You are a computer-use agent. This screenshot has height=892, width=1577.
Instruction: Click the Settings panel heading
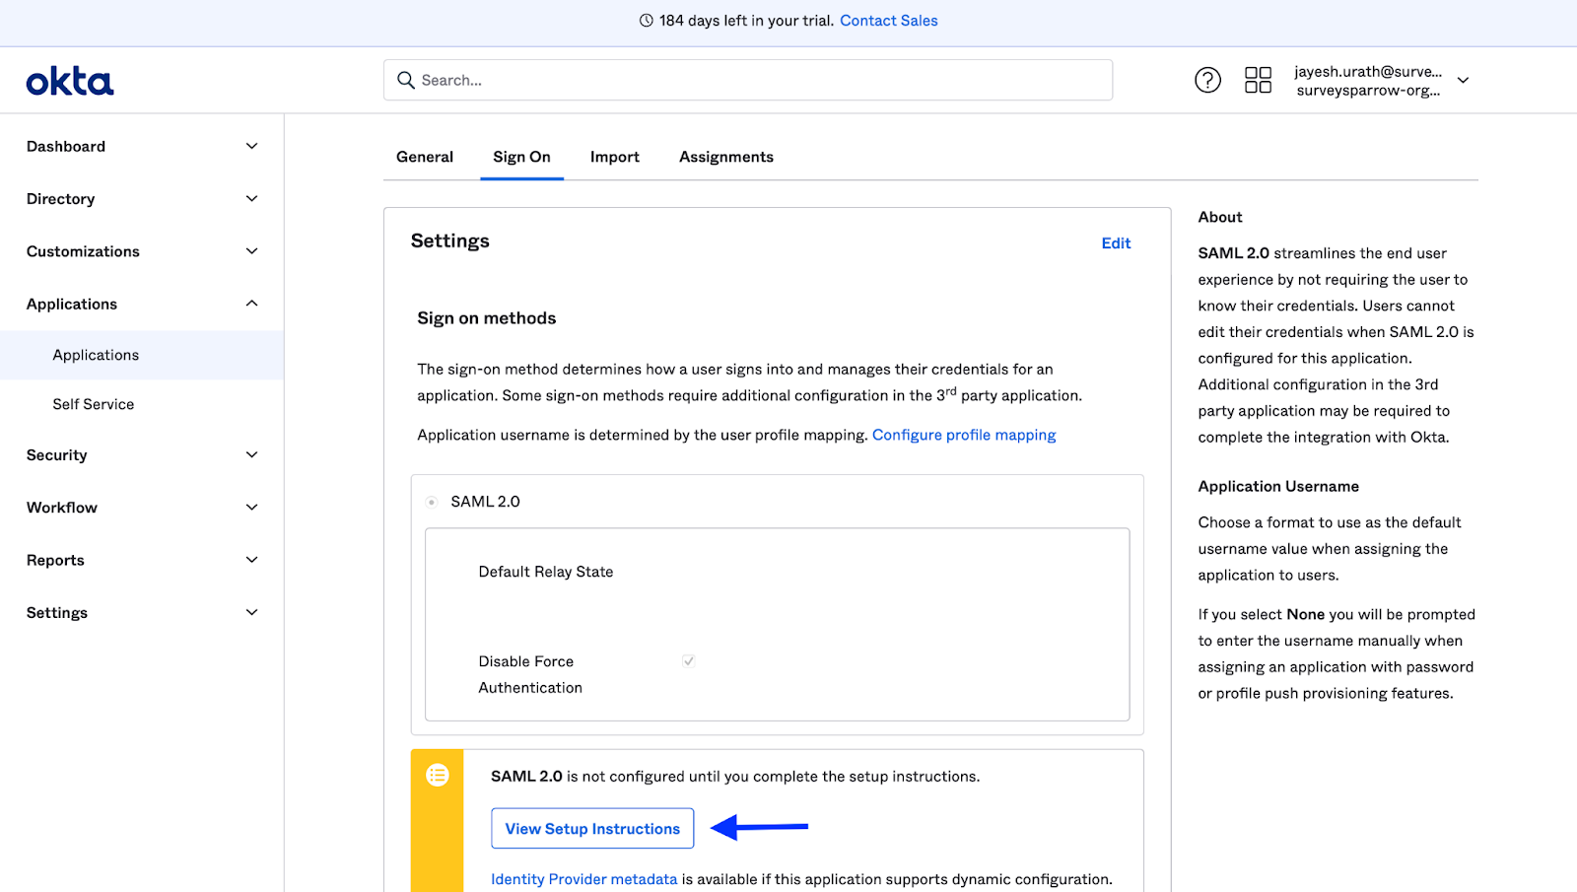(450, 241)
